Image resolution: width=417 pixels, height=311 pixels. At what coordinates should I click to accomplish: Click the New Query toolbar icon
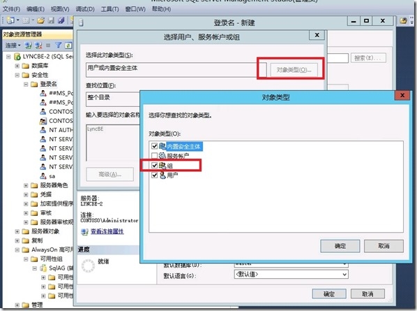(x=11, y=20)
